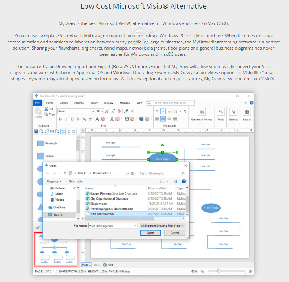The height and width of the screenshot is (282, 289).
Task: Toggle Italic formatting
Action: click(66, 119)
